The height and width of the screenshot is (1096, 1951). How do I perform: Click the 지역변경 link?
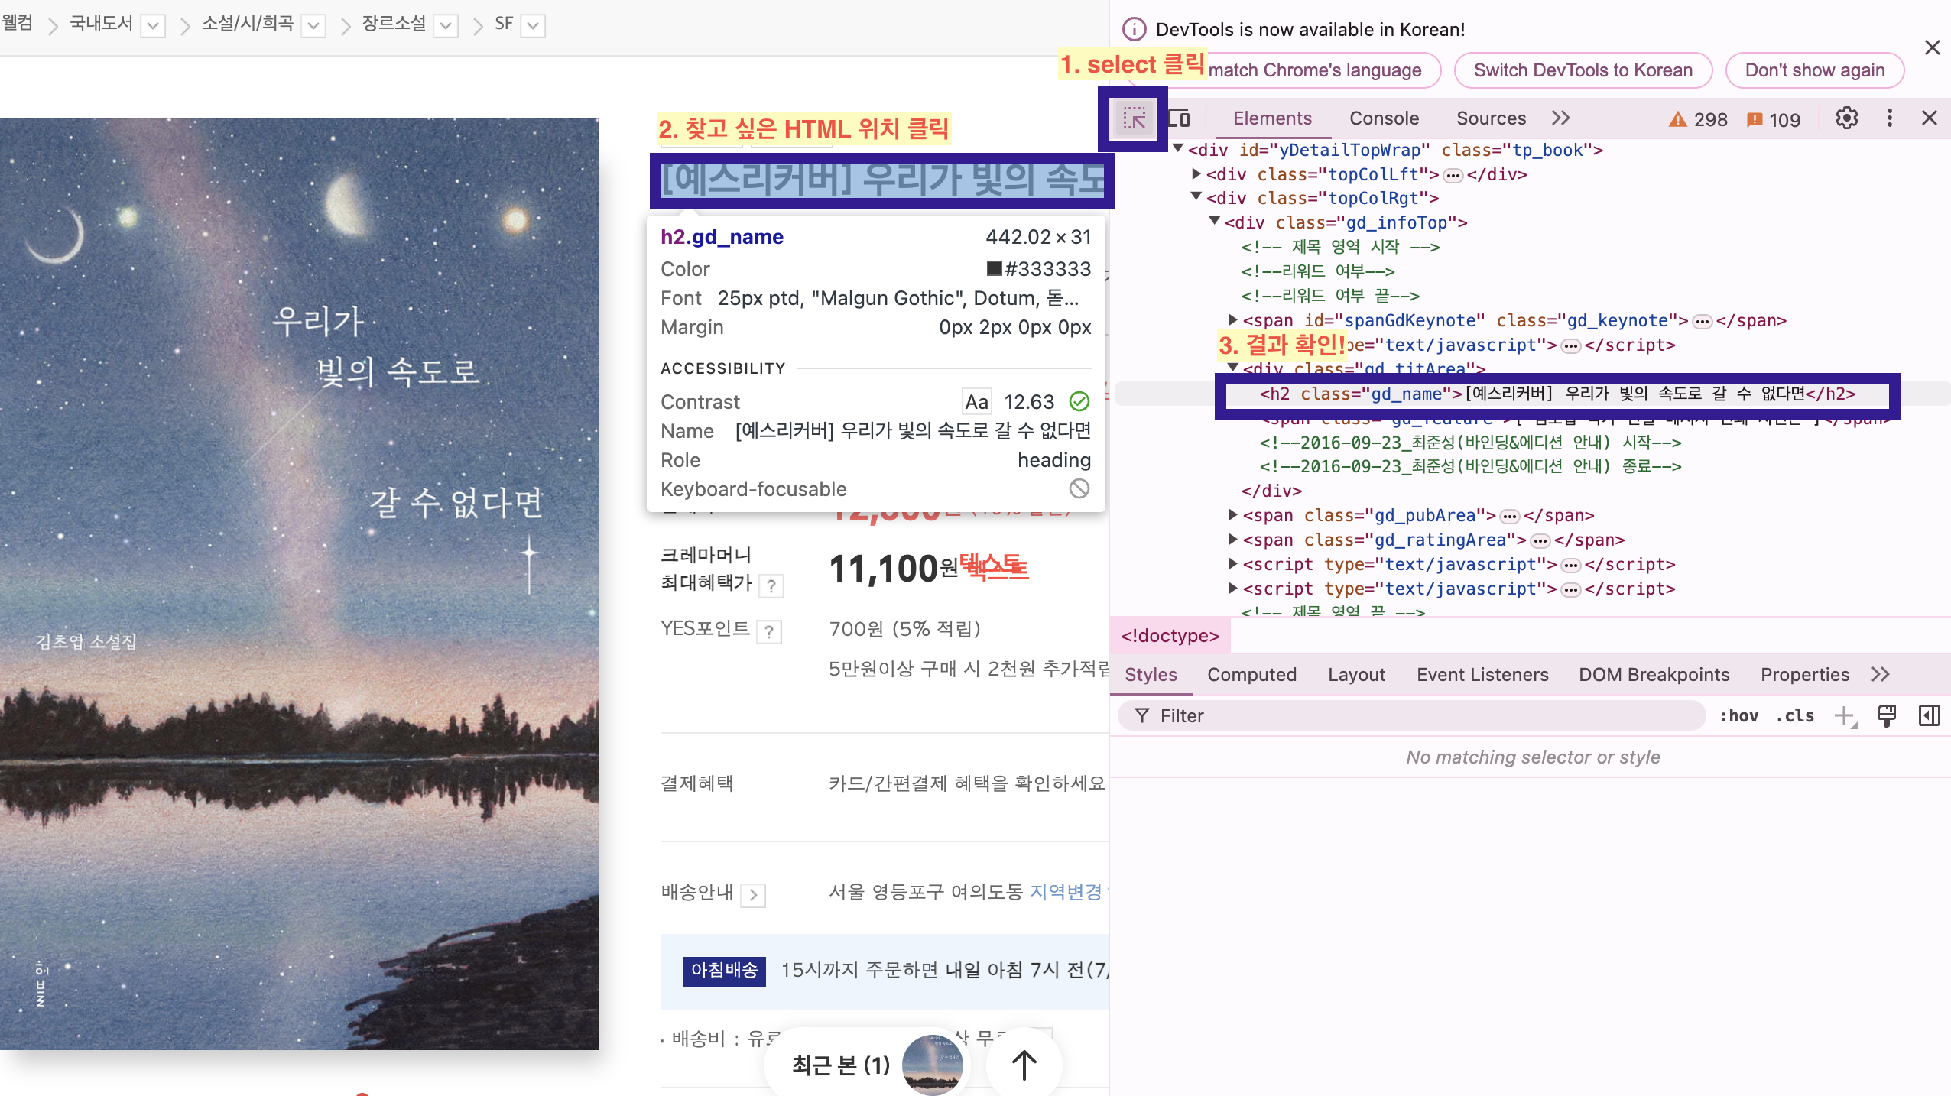click(x=1066, y=892)
